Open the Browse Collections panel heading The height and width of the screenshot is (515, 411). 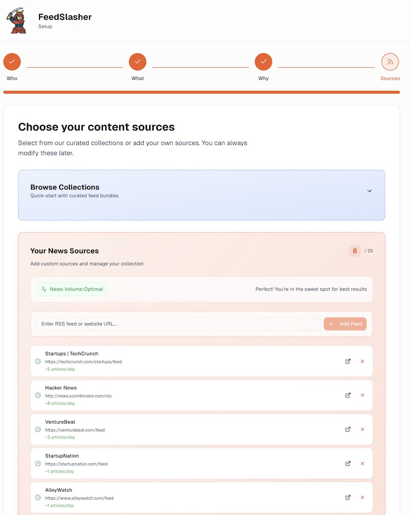click(x=65, y=187)
